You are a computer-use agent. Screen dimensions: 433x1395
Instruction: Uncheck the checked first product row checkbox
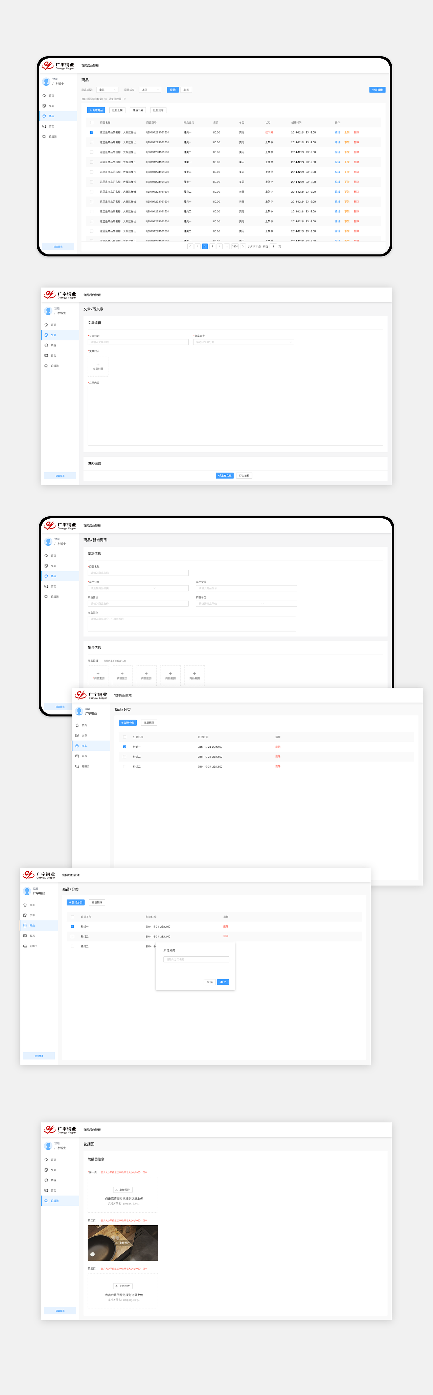point(91,132)
